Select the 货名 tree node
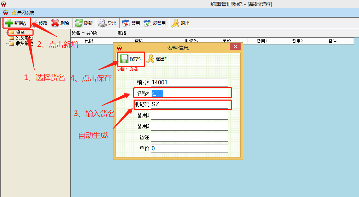Viewport: 359px width, 197px height. pos(20,32)
